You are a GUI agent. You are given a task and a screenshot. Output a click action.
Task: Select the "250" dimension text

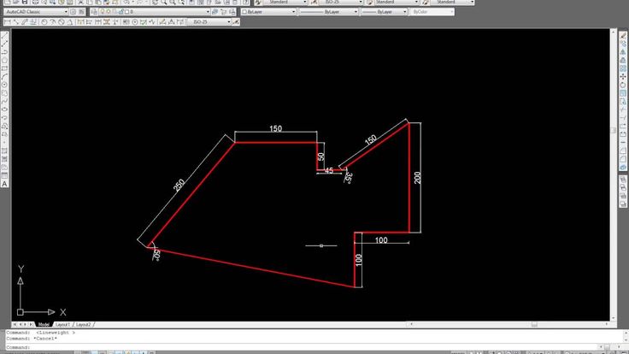[179, 185]
